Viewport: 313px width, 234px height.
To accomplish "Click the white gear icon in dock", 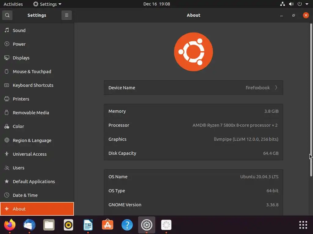I will (x=166, y=225).
